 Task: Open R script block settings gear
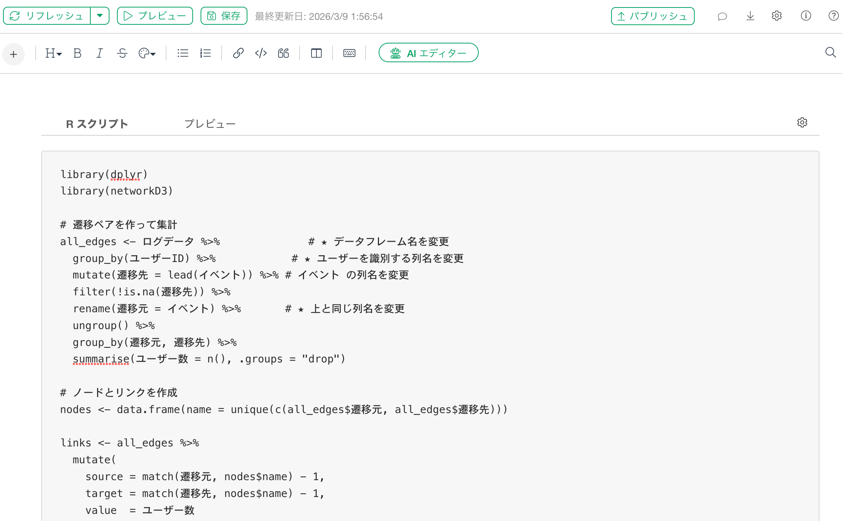pyautogui.click(x=802, y=123)
